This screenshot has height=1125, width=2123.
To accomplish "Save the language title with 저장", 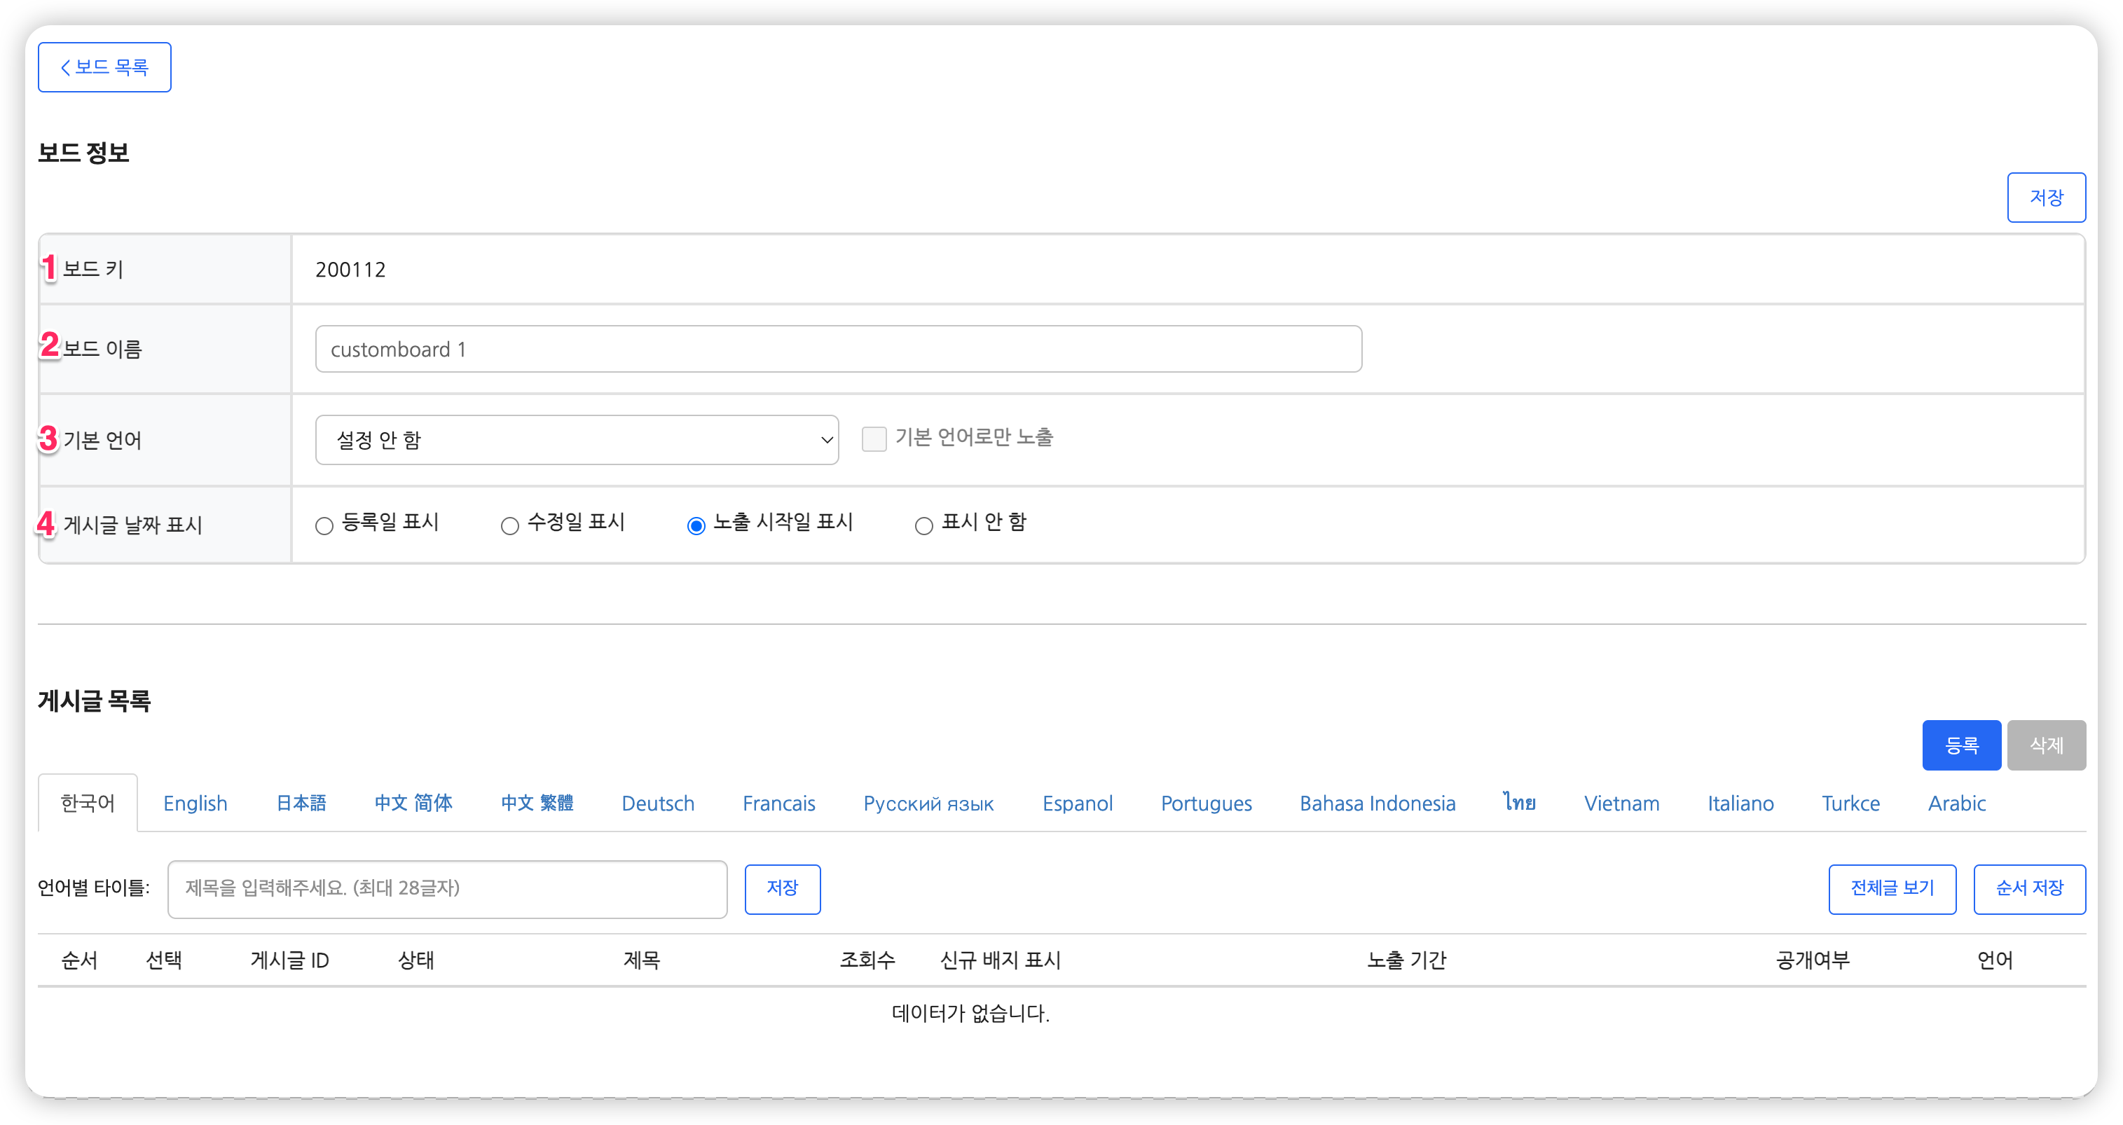I will pyautogui.click(x=781, y=888).
